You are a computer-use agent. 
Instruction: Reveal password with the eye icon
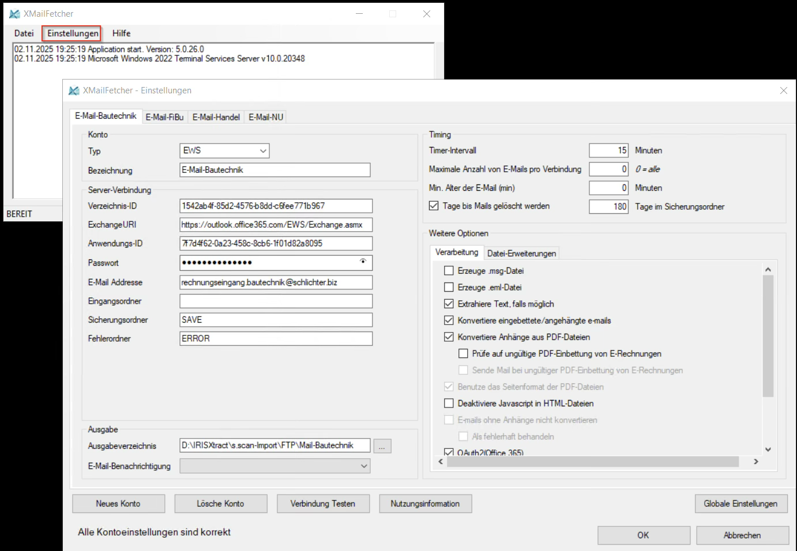(363, 262)
